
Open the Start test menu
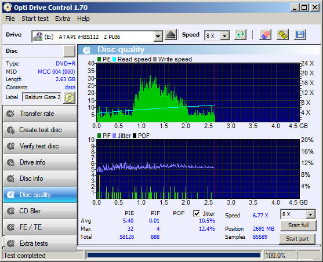click(35, 19)
